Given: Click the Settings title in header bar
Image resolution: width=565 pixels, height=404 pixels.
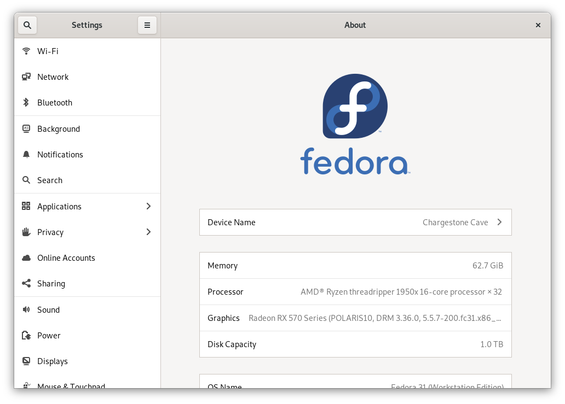Looking at the screenshot, I should pos(87,25).
